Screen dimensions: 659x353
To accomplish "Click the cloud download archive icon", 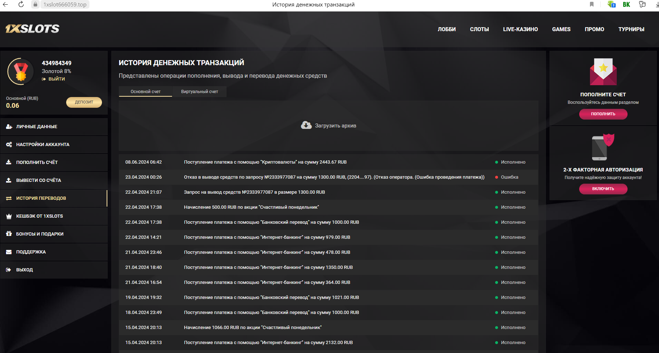I will click(x=306, y=125).
